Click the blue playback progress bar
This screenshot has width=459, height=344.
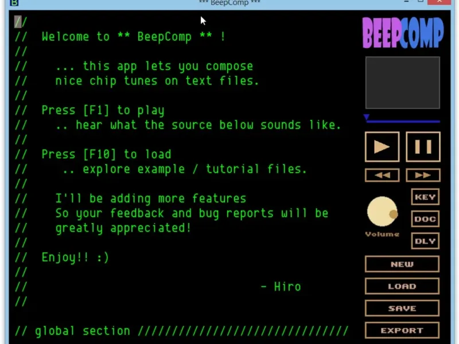point(403,122)
